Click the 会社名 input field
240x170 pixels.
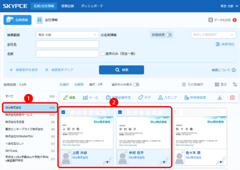tap(67, 44)
